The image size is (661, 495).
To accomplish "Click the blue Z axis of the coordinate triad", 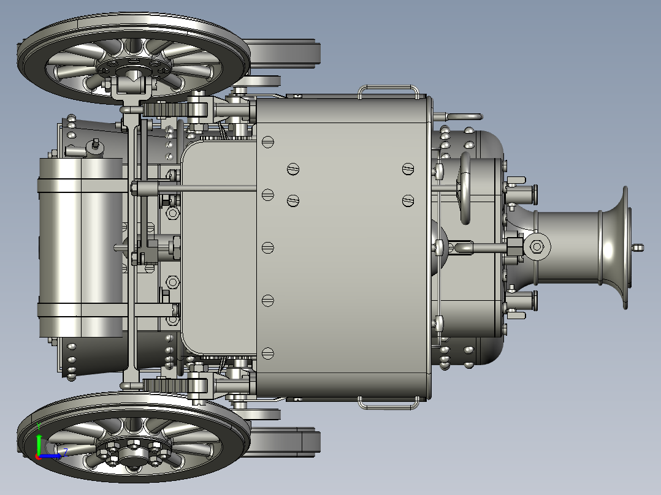I will click(x=52, y=456).
